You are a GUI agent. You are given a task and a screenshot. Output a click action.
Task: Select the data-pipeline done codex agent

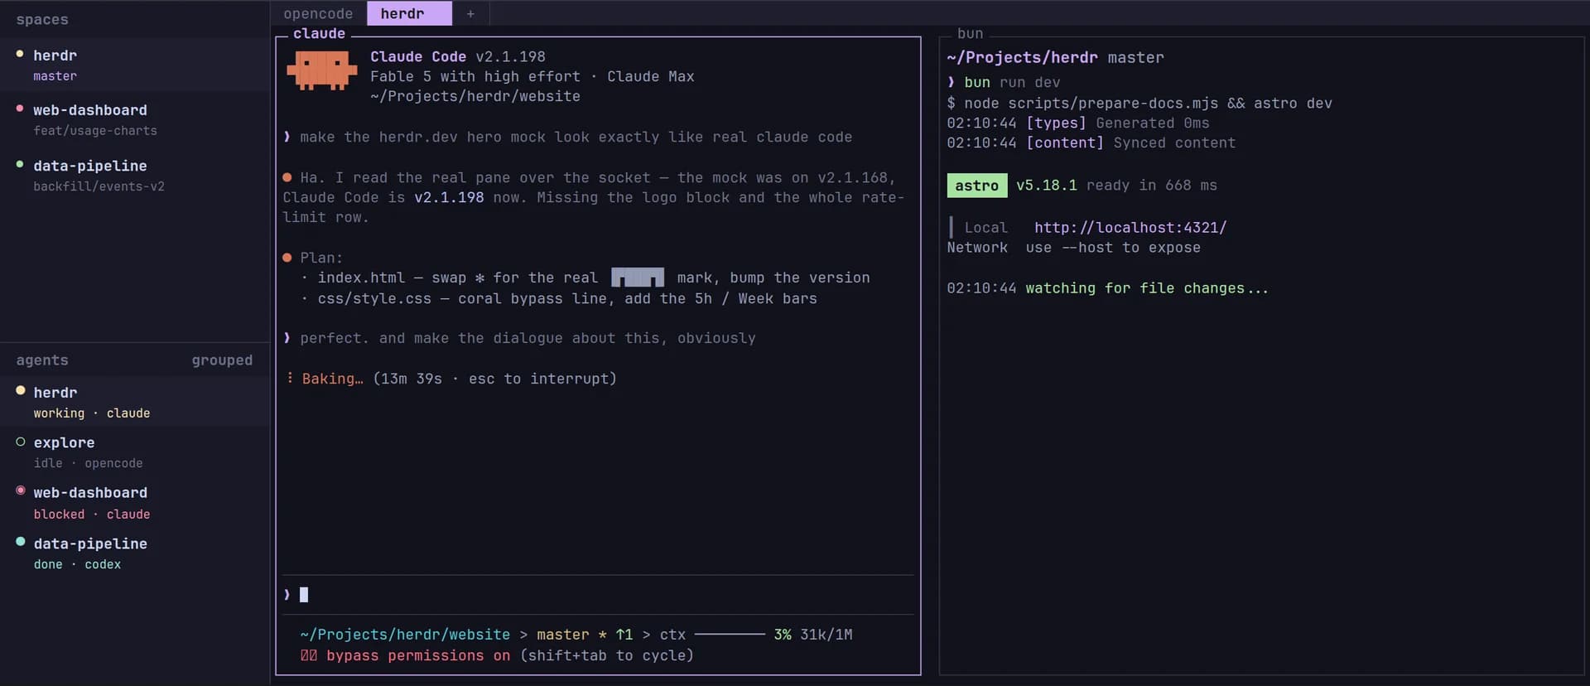(135, 553)
